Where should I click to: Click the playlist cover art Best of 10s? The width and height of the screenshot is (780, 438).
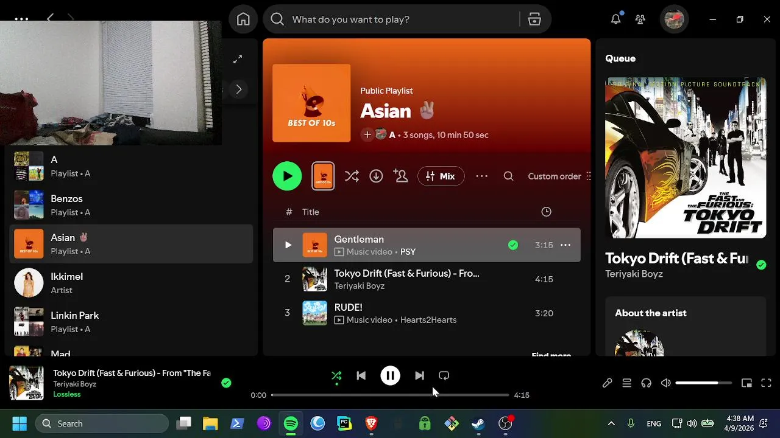(311, 103)
